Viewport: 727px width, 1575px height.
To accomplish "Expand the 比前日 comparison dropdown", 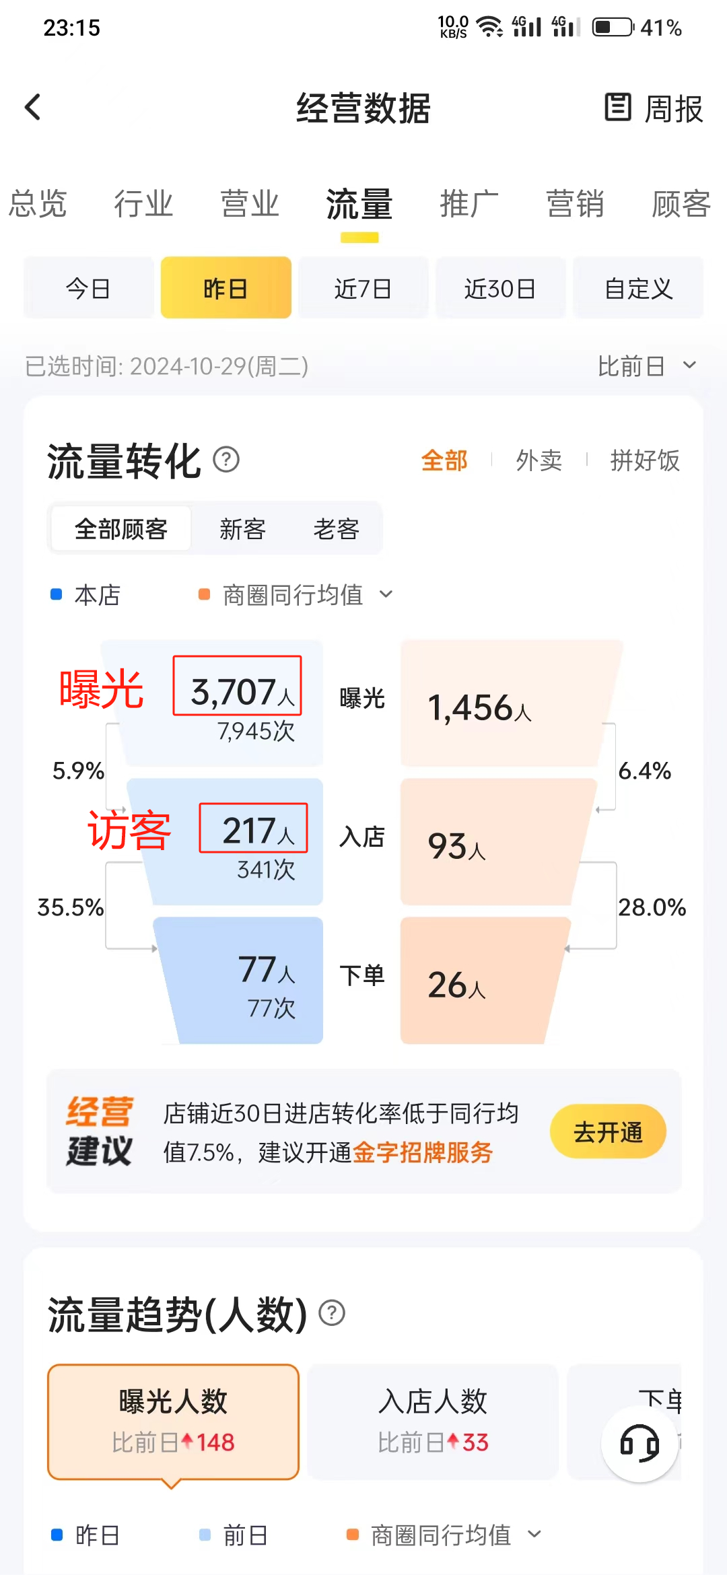I will (647, 366).
